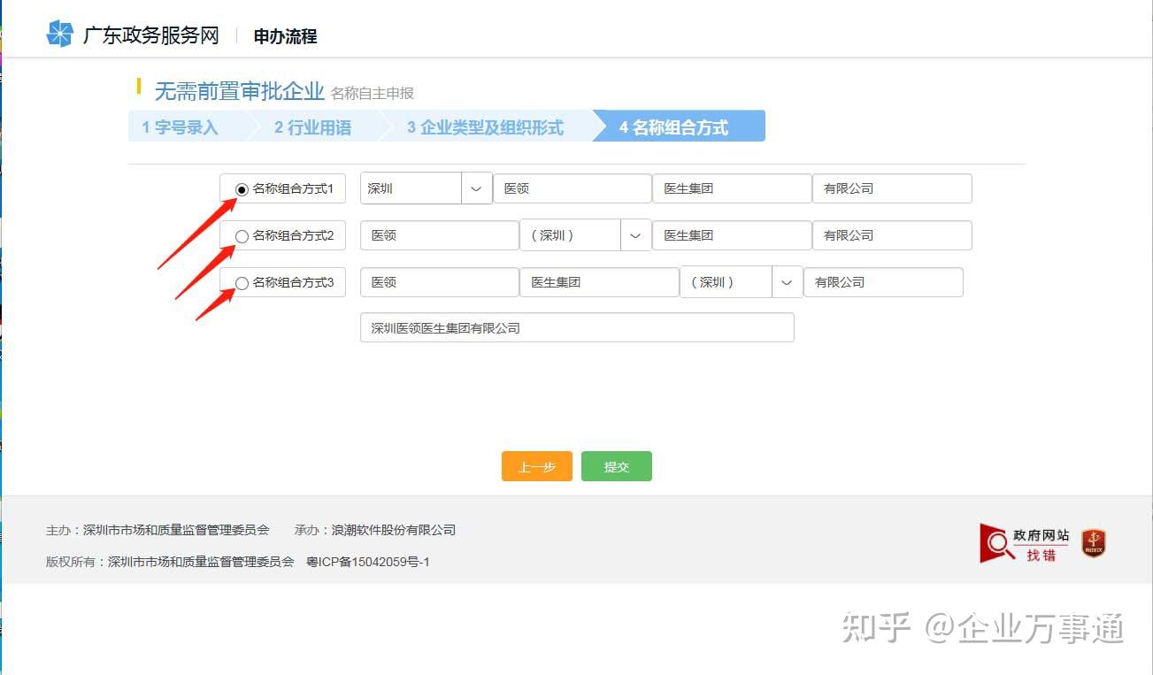Click the full name field 深圳医领医生集团有限公司
Image resolution: width=1153 pixels, height=675 pixels.
click(577, 327)
